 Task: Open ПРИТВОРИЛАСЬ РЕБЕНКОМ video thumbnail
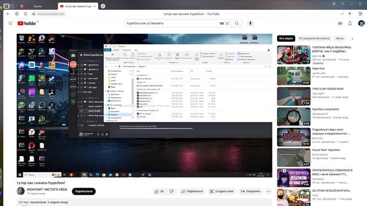[x=294, y=178]
